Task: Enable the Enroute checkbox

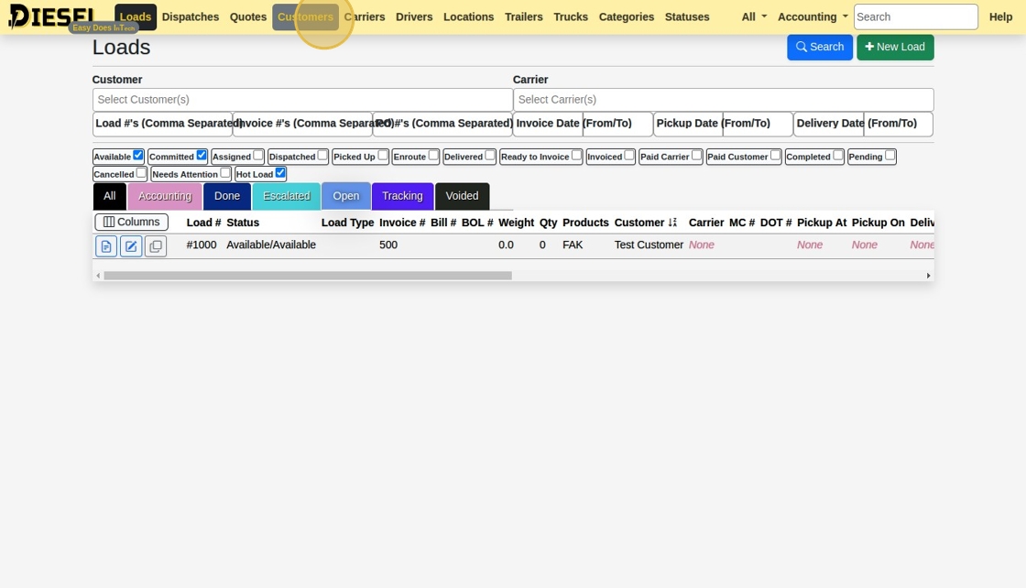Action: 433,155
